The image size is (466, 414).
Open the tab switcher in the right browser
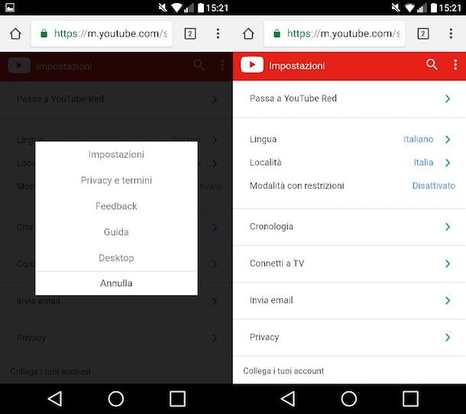point(423,34)
